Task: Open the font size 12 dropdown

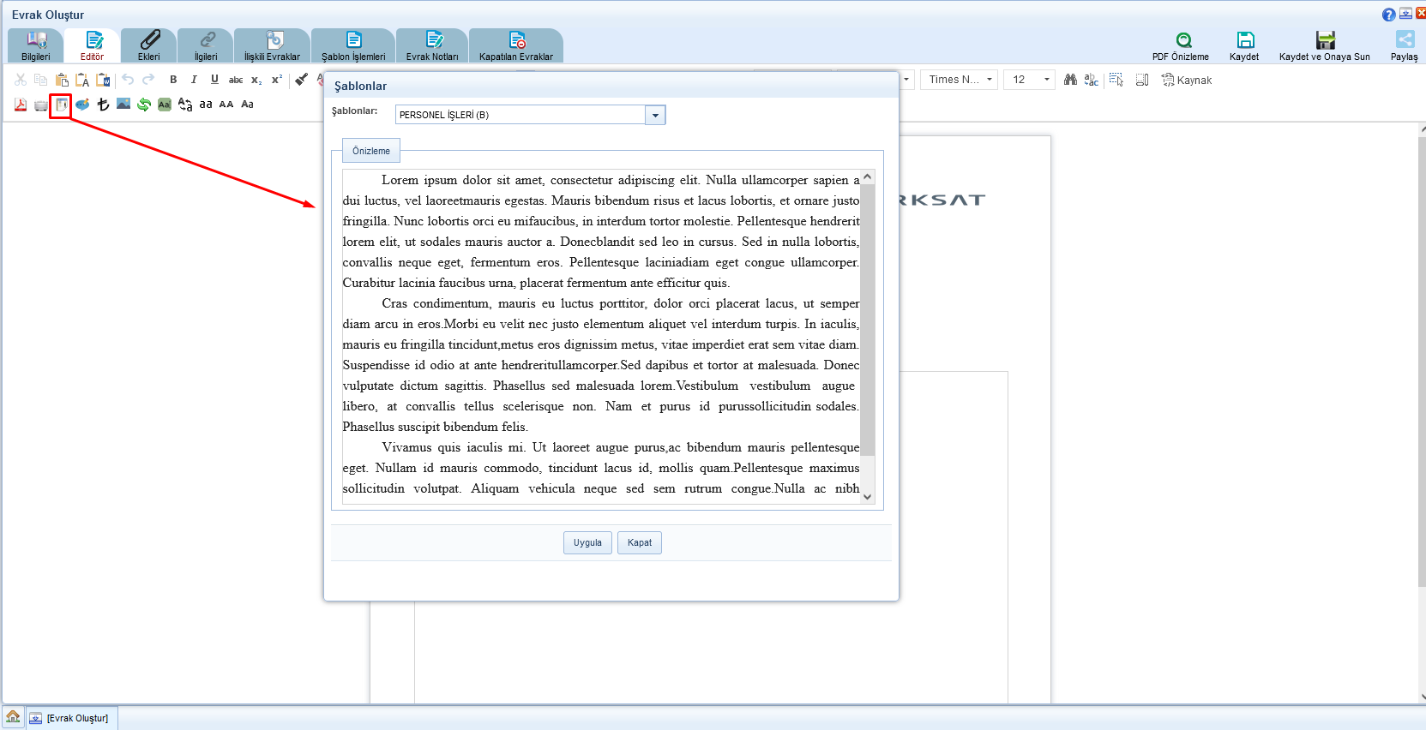Action: click(1030, 80)
